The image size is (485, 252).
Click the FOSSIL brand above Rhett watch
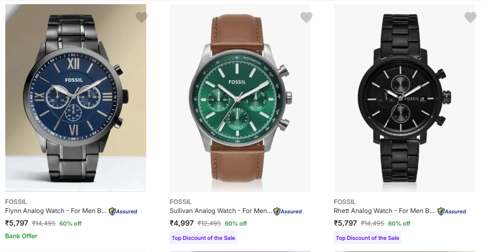click(345, 201)
